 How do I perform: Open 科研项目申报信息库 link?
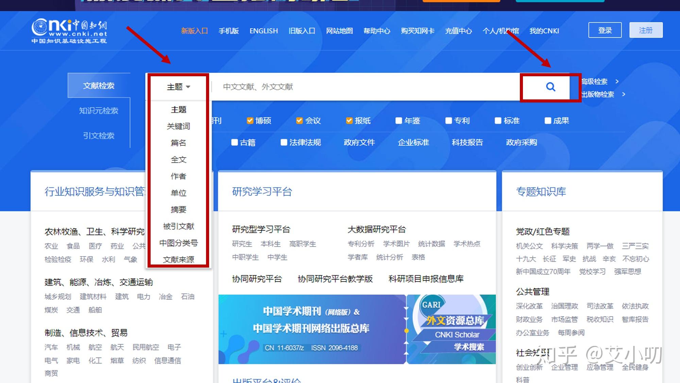(x=426, y=279)
